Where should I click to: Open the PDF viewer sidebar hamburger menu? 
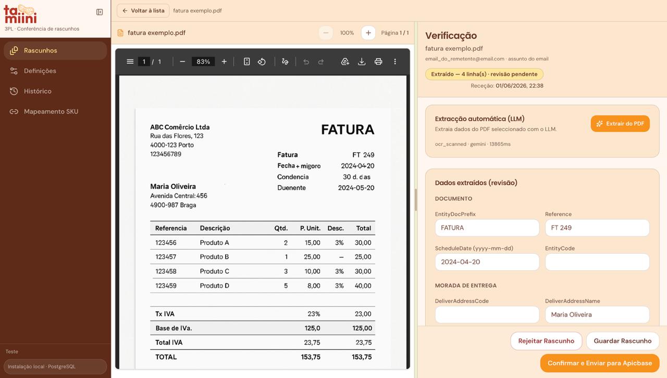click(130, 61)
